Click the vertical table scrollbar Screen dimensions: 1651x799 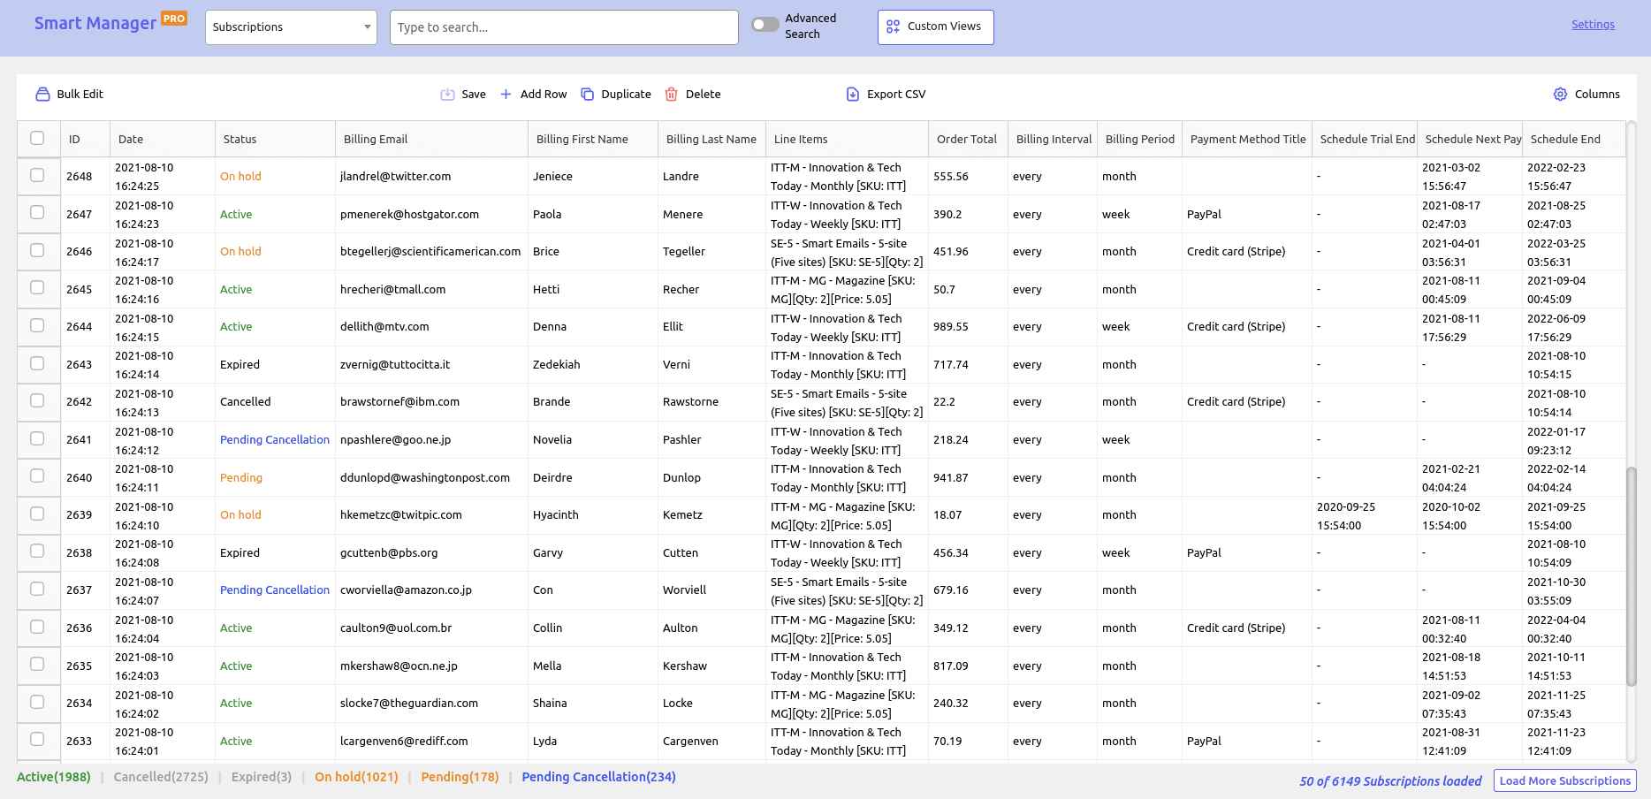[1632, 576]
